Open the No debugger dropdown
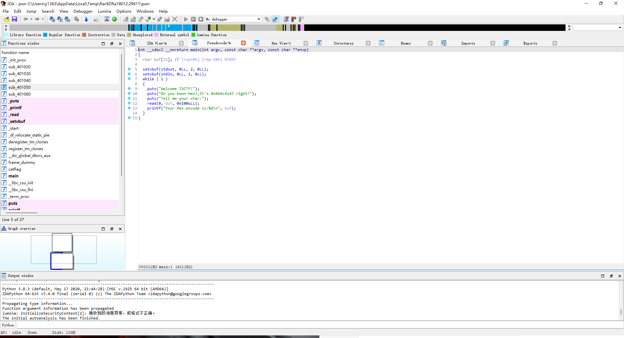Image resolution: width=624 pixels, height=338 pixels. (x=233, y=19)
